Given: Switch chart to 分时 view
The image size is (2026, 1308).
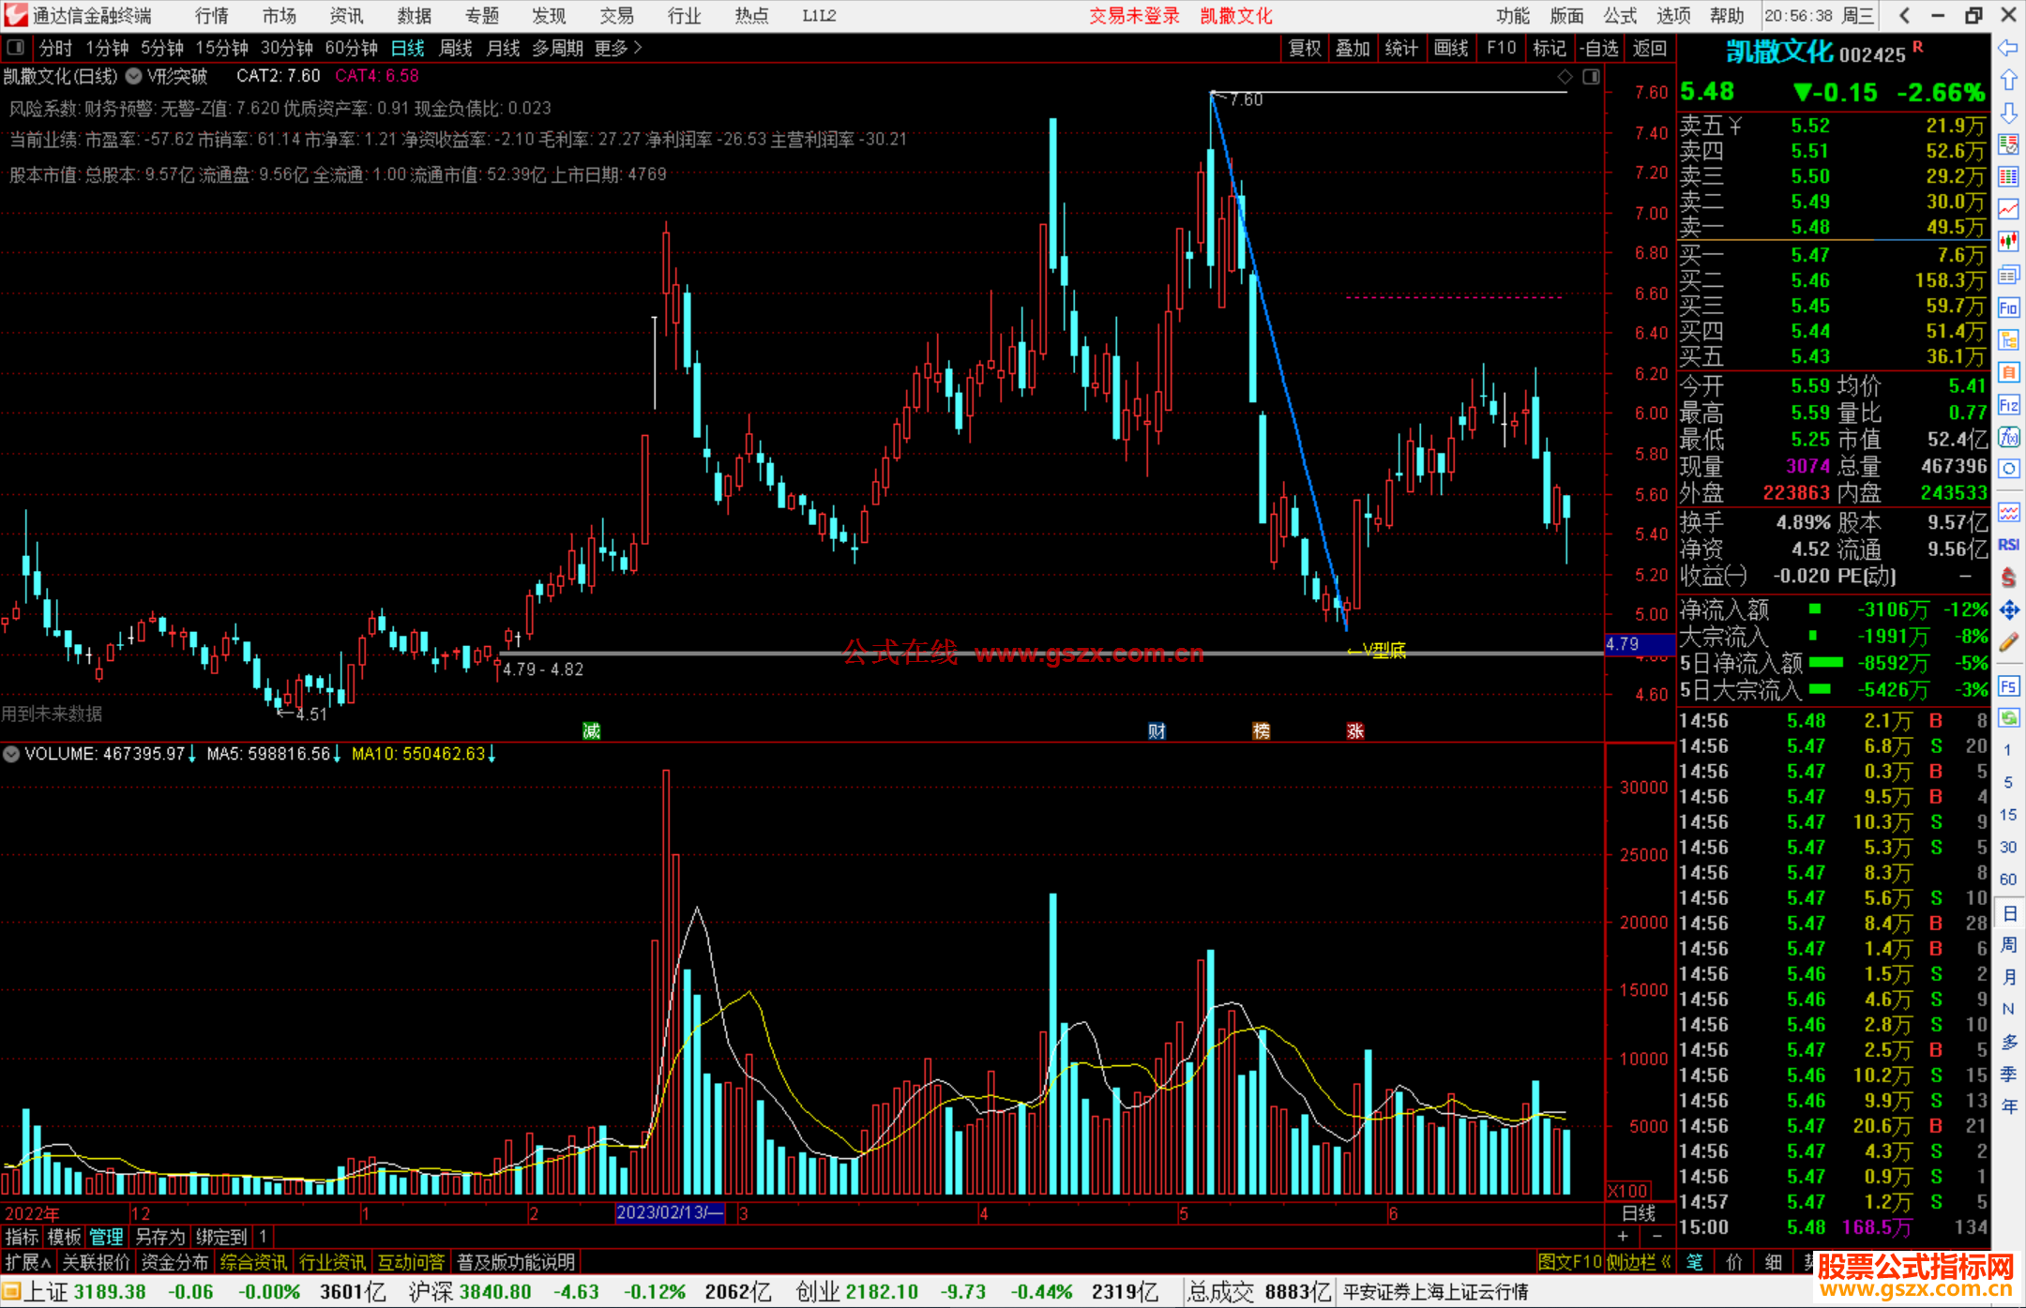Looking at the screenshot, I should [55, 48].
